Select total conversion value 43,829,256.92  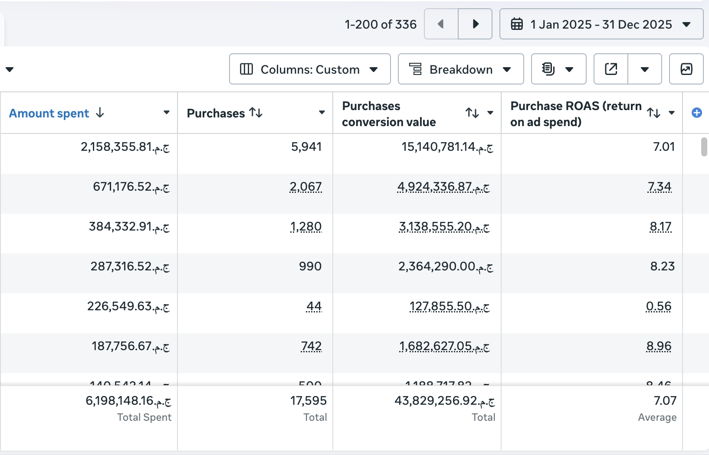click(x=445, y=401)
